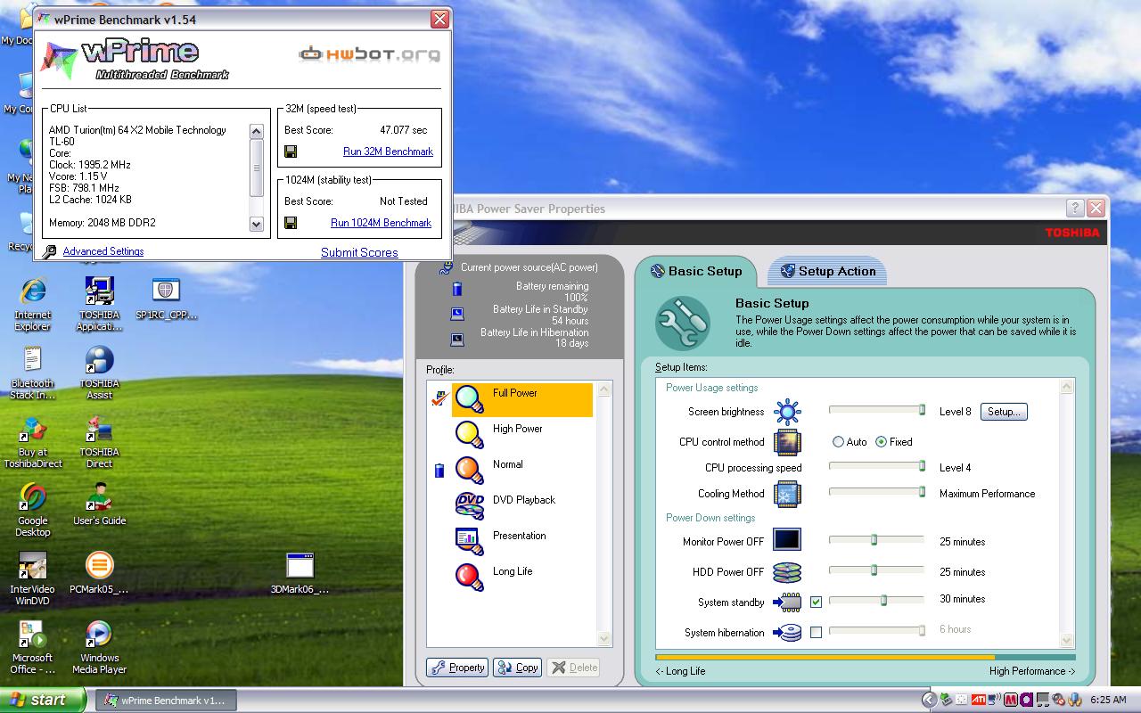
Task: Select the Full Power profile
Action: 522,400
